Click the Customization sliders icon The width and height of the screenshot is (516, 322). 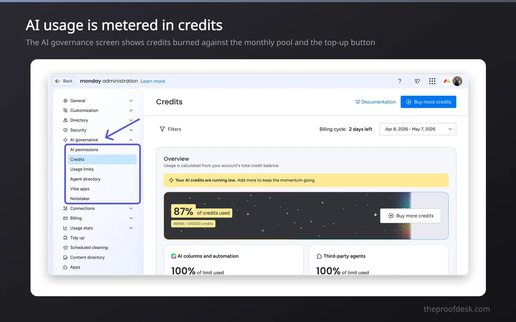[65, 110]
